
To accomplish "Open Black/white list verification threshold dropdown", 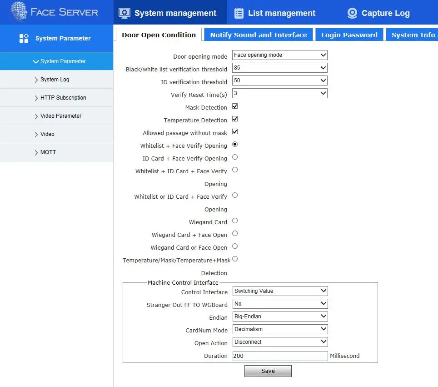I will [x=279, y=68].
